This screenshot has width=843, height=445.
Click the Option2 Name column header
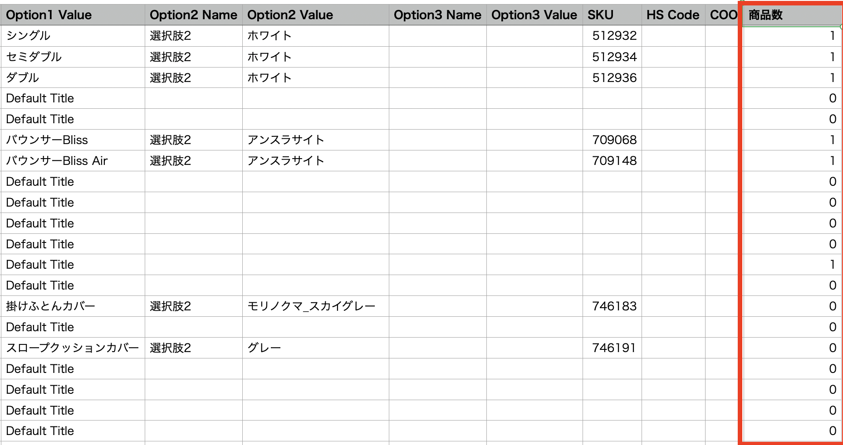point(193,15)
